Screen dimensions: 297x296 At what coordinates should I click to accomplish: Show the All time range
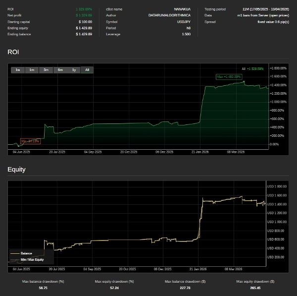pyautogui.click(x=87, y=70)
